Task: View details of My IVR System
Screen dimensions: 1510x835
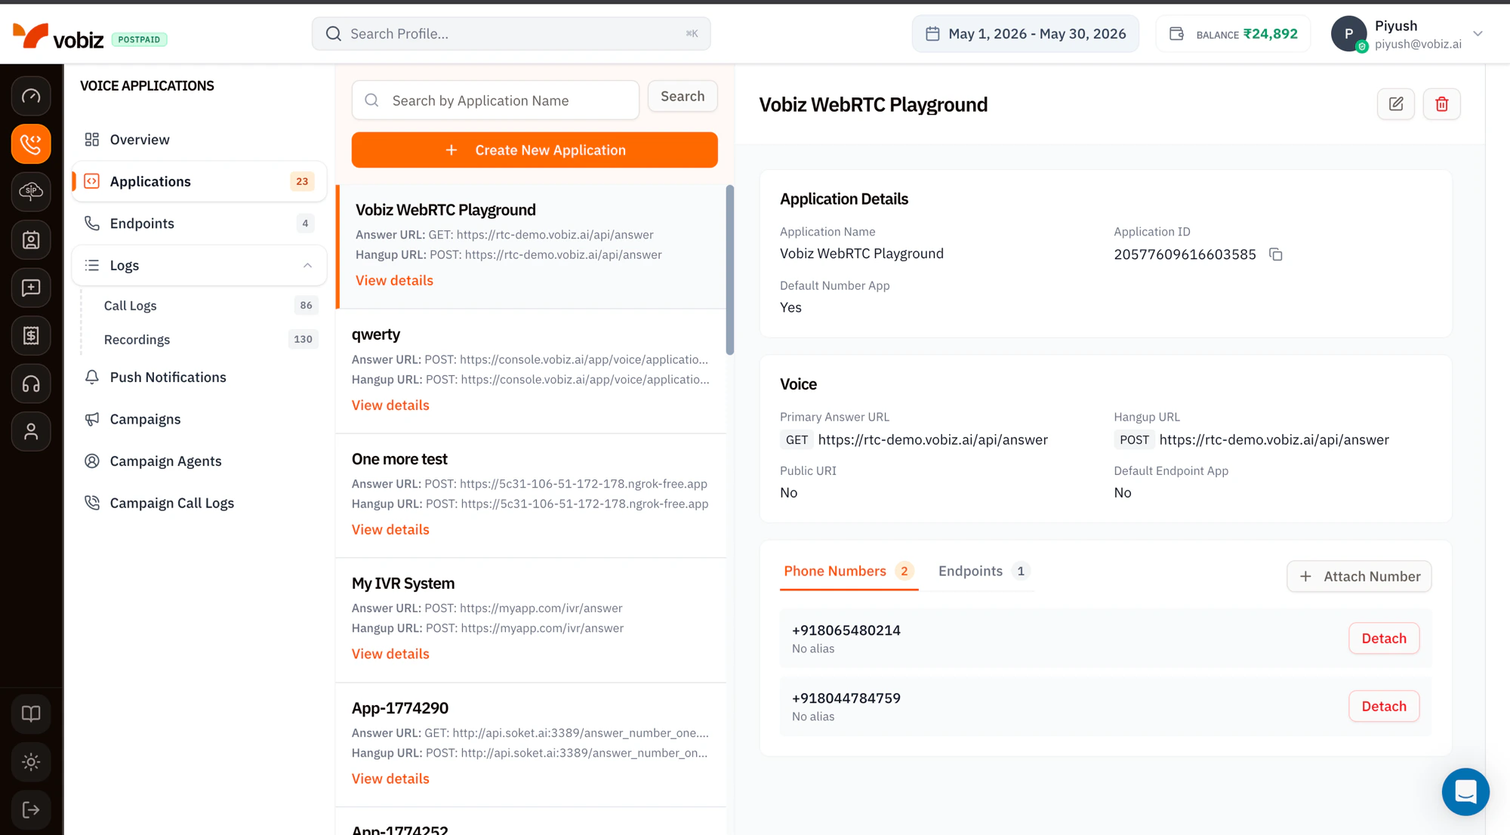Action: click(390, 654)
